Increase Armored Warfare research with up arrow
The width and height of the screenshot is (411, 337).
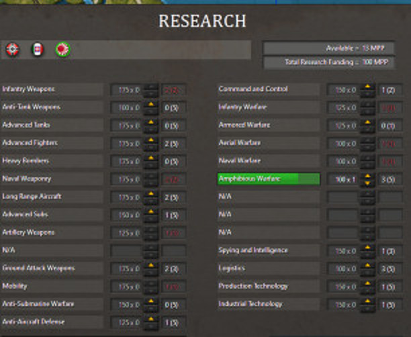pyautogui.click(x=367, y=122)
